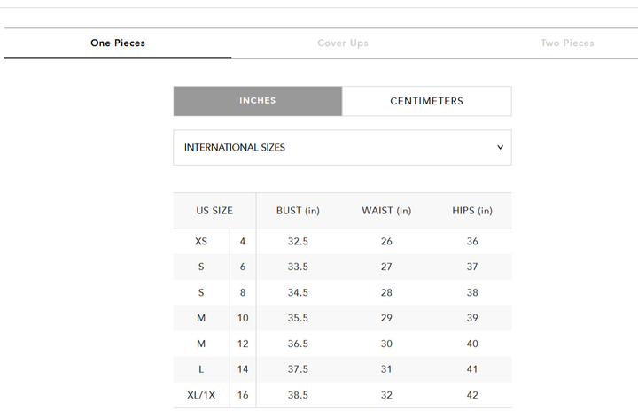Click waist value 32
638x418 pixels.
(x=386, y=395)
